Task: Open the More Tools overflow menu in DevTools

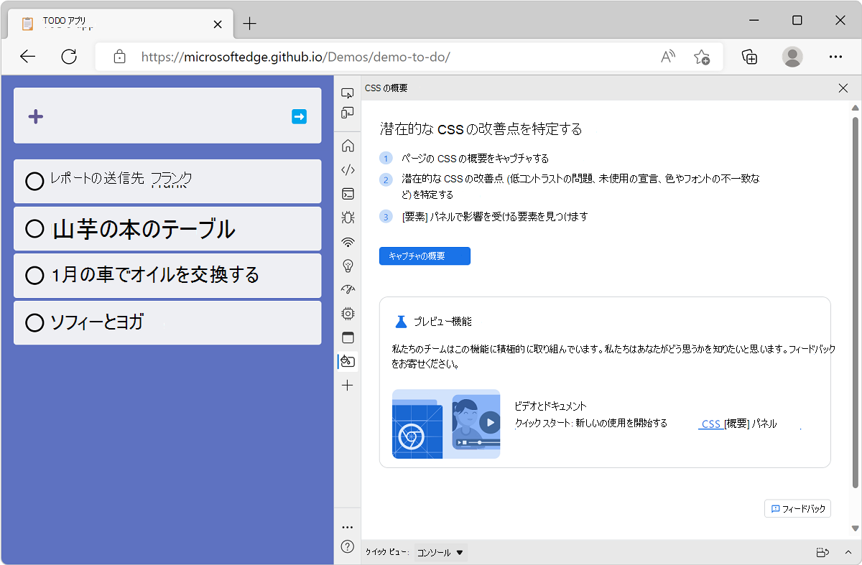Action: 348,526
